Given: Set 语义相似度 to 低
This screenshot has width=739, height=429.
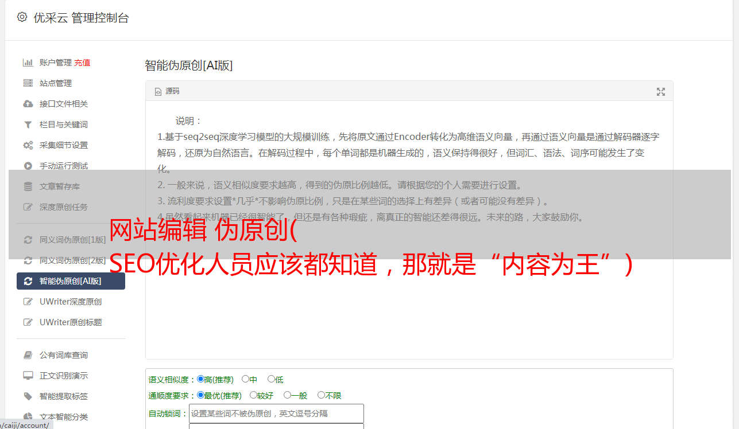Looking at the screenshot, I should (271, 379).
